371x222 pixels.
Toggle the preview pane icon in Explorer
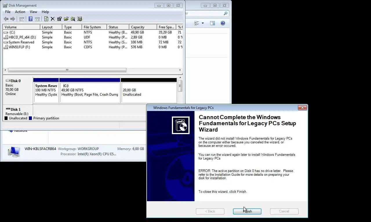pos(212,23)
